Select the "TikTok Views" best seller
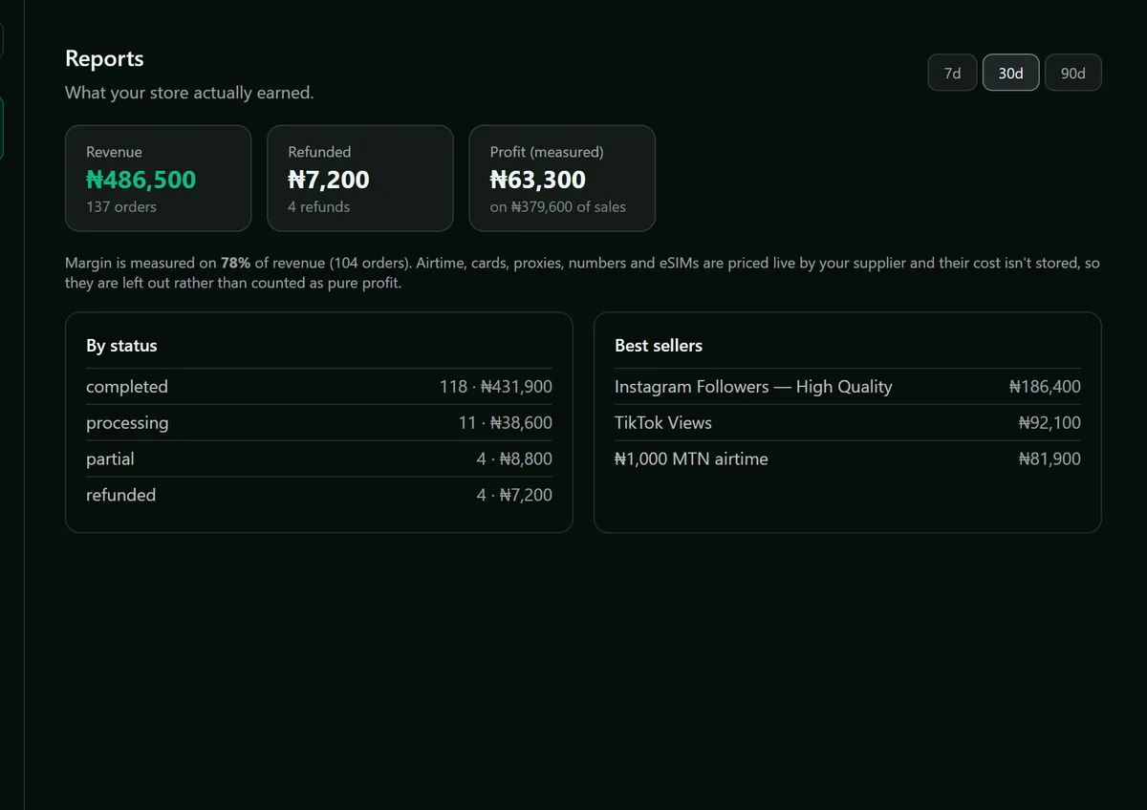This screenshot has width=1147, height=810. click(x=663, y=423)
